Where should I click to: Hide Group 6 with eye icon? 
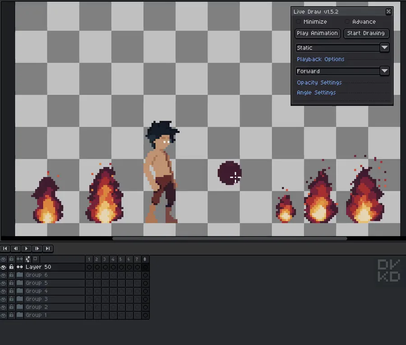tap(3, 275)
